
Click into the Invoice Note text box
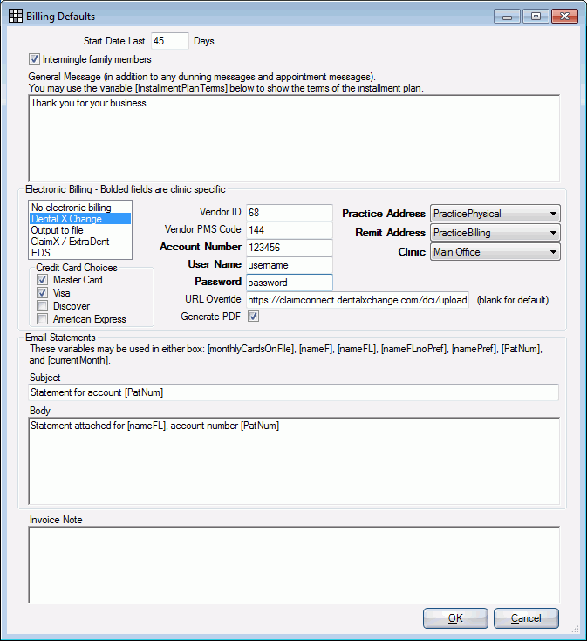294,565
